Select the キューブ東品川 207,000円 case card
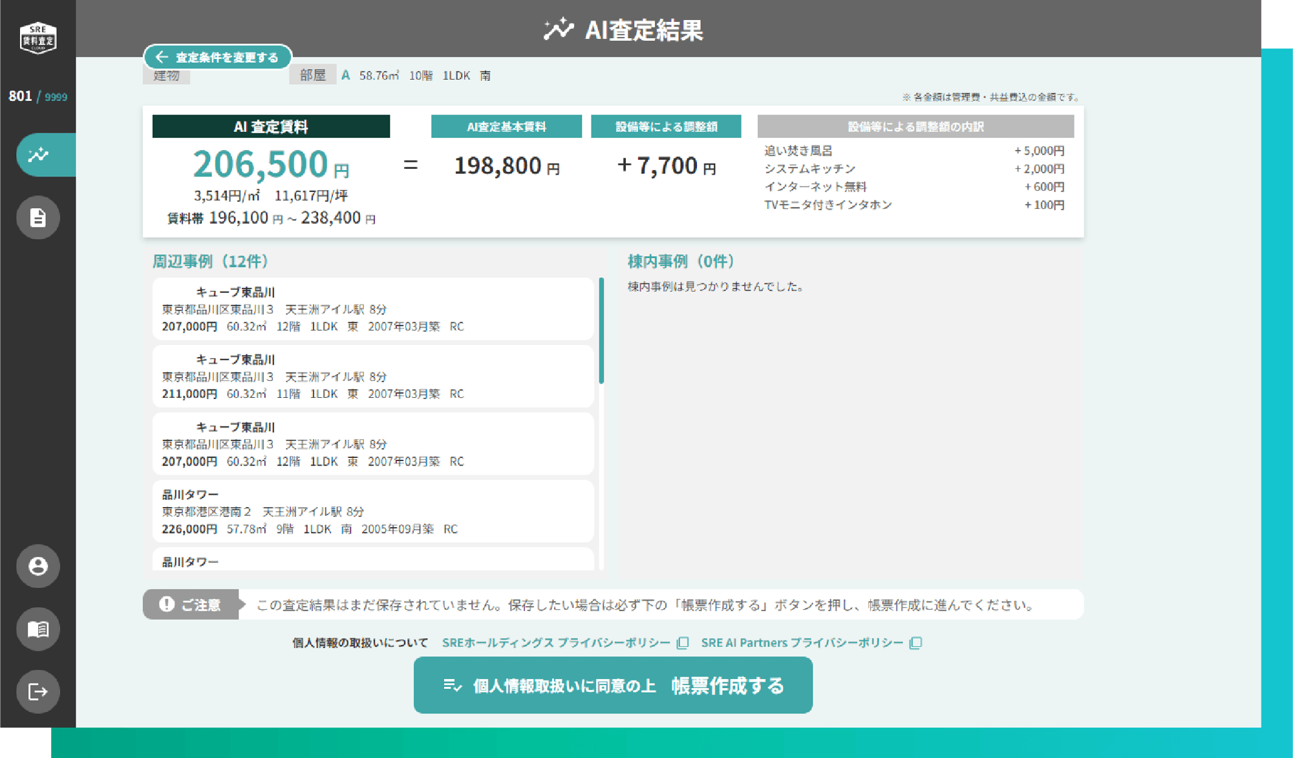 (372, 309)
